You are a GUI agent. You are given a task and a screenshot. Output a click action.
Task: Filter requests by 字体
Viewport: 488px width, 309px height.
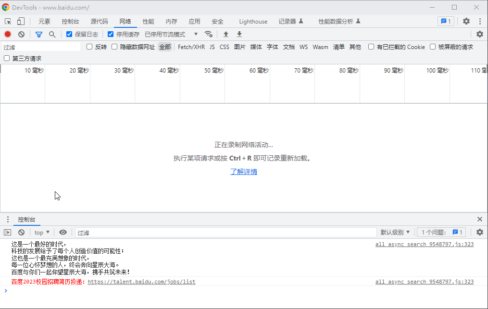click(272, 47)
